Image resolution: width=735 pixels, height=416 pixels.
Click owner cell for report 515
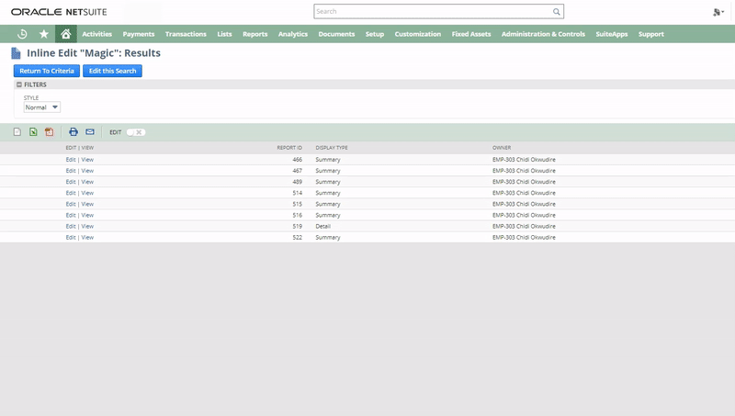pos(524,204)
